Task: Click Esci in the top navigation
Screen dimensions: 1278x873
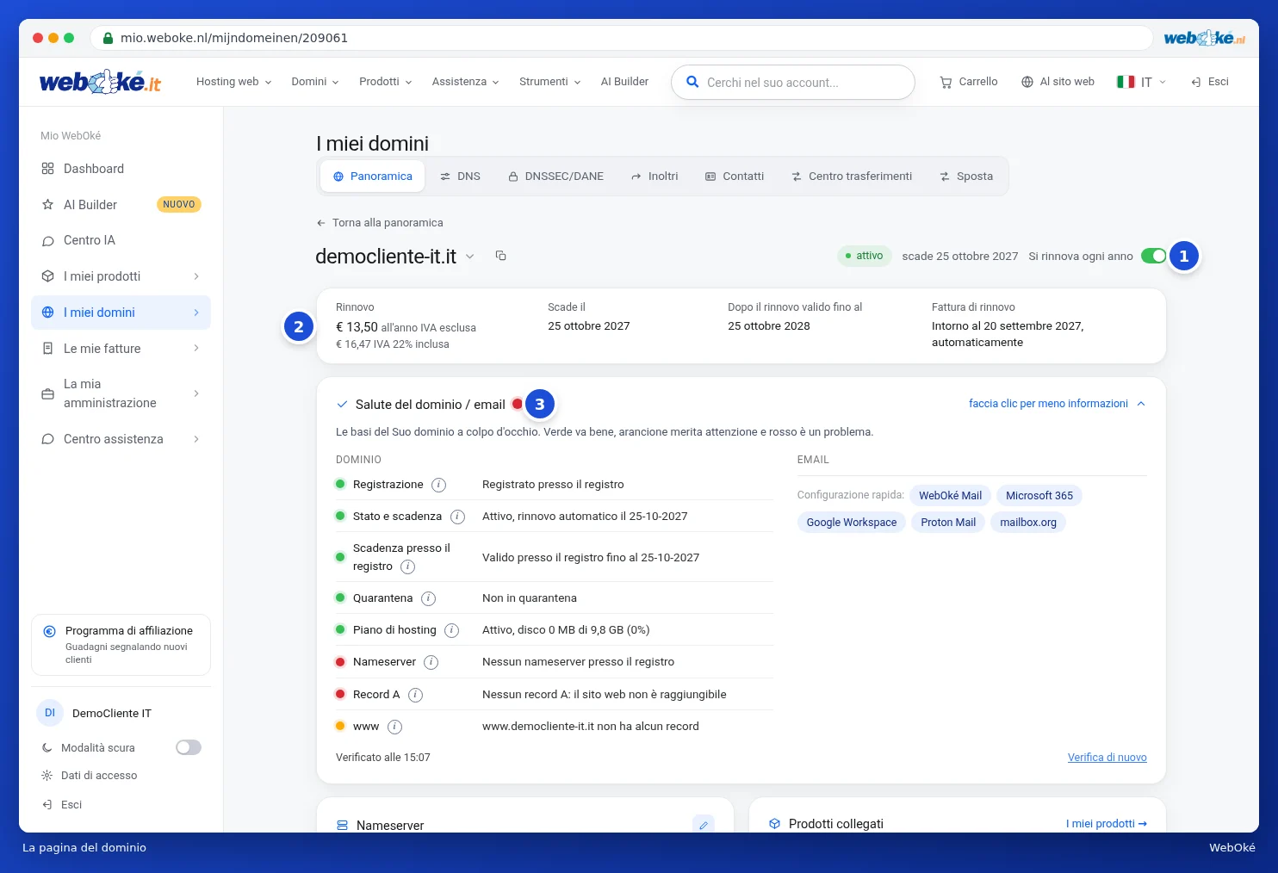Action: click(x=1210, y=82)
